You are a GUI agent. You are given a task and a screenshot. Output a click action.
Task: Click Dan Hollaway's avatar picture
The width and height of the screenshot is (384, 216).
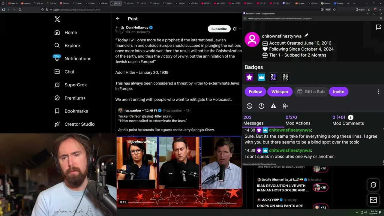(x=120, y=30)
